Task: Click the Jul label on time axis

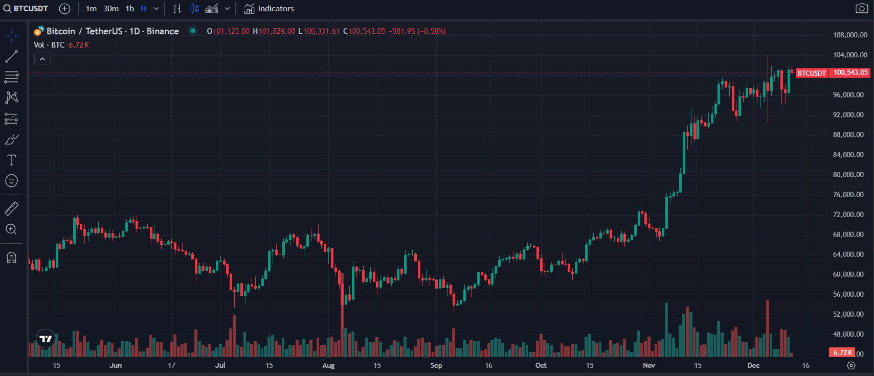Action: coord(220,365)
